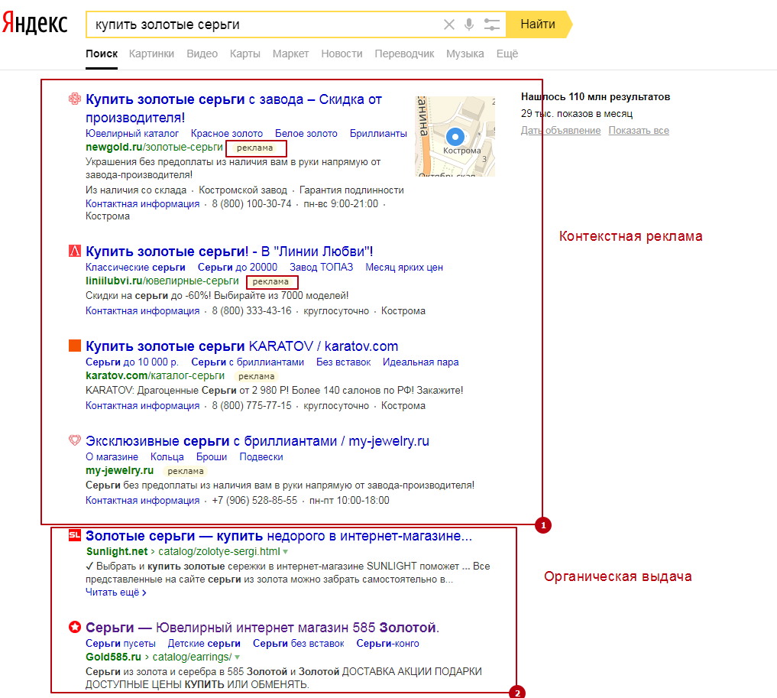Open the 'Серьги с бриллиантами' sitelink
777x698 pixels.
tap(248, 362)
